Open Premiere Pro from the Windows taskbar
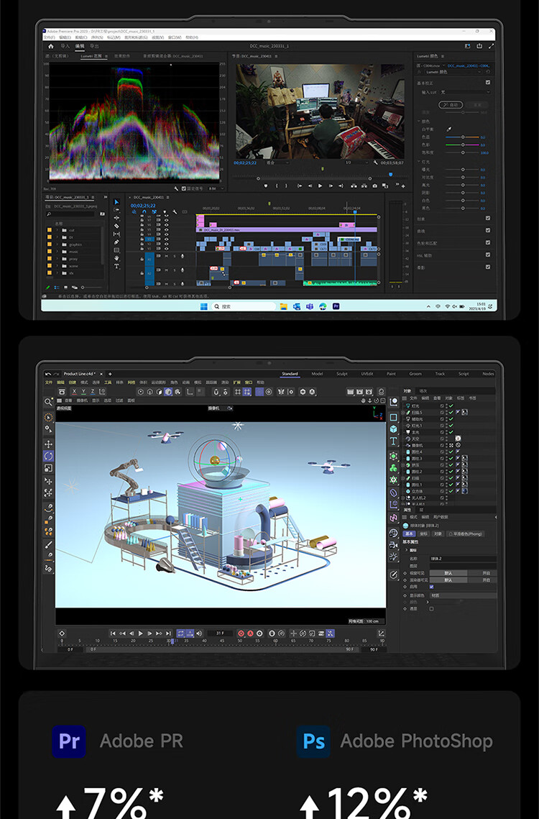Screen dimensions: 539x819 tap(336, 306)
